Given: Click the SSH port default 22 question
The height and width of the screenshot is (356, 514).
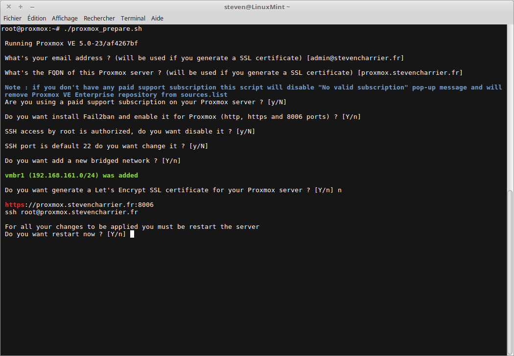Looking at the screenshot, I should click(x=107, y=146).
